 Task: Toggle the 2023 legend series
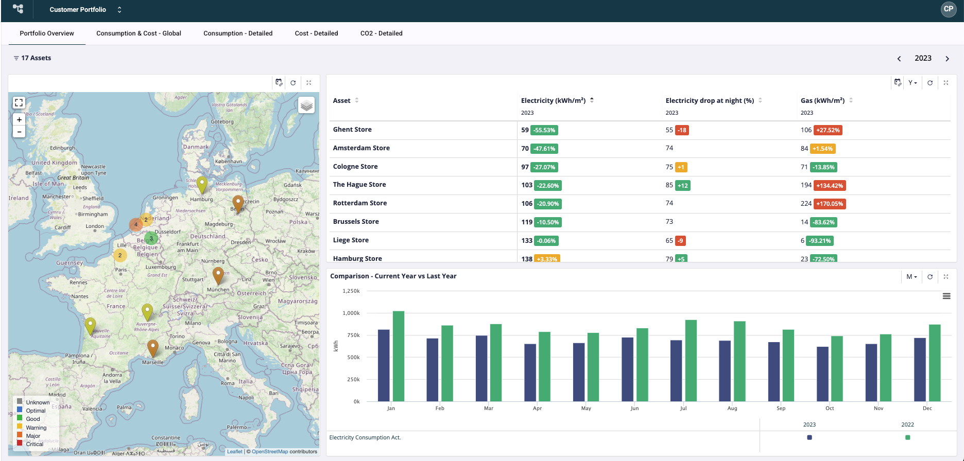[810, 437]
